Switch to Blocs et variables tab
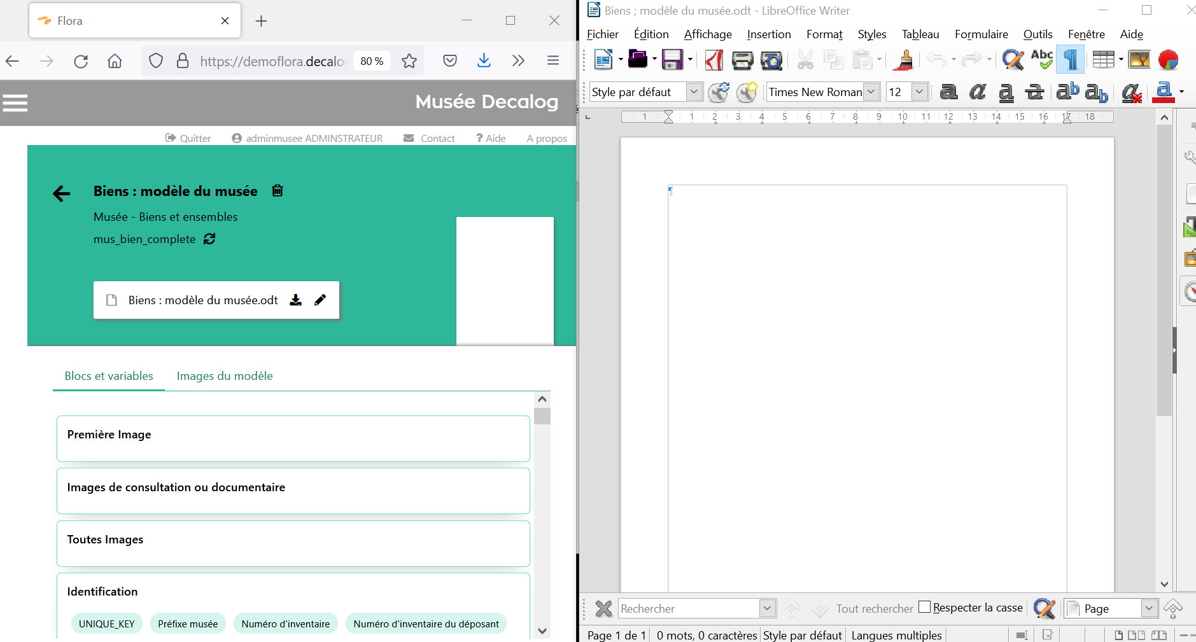 pyautogui.click(x=109, y=376)
